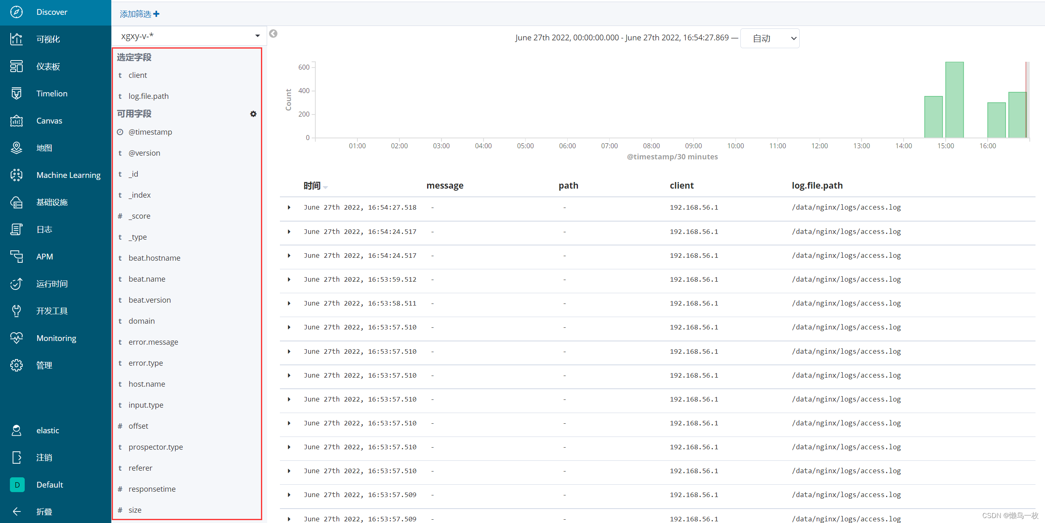
Task: Toggle sort order on 时间 column
Action: click(325, 187)
